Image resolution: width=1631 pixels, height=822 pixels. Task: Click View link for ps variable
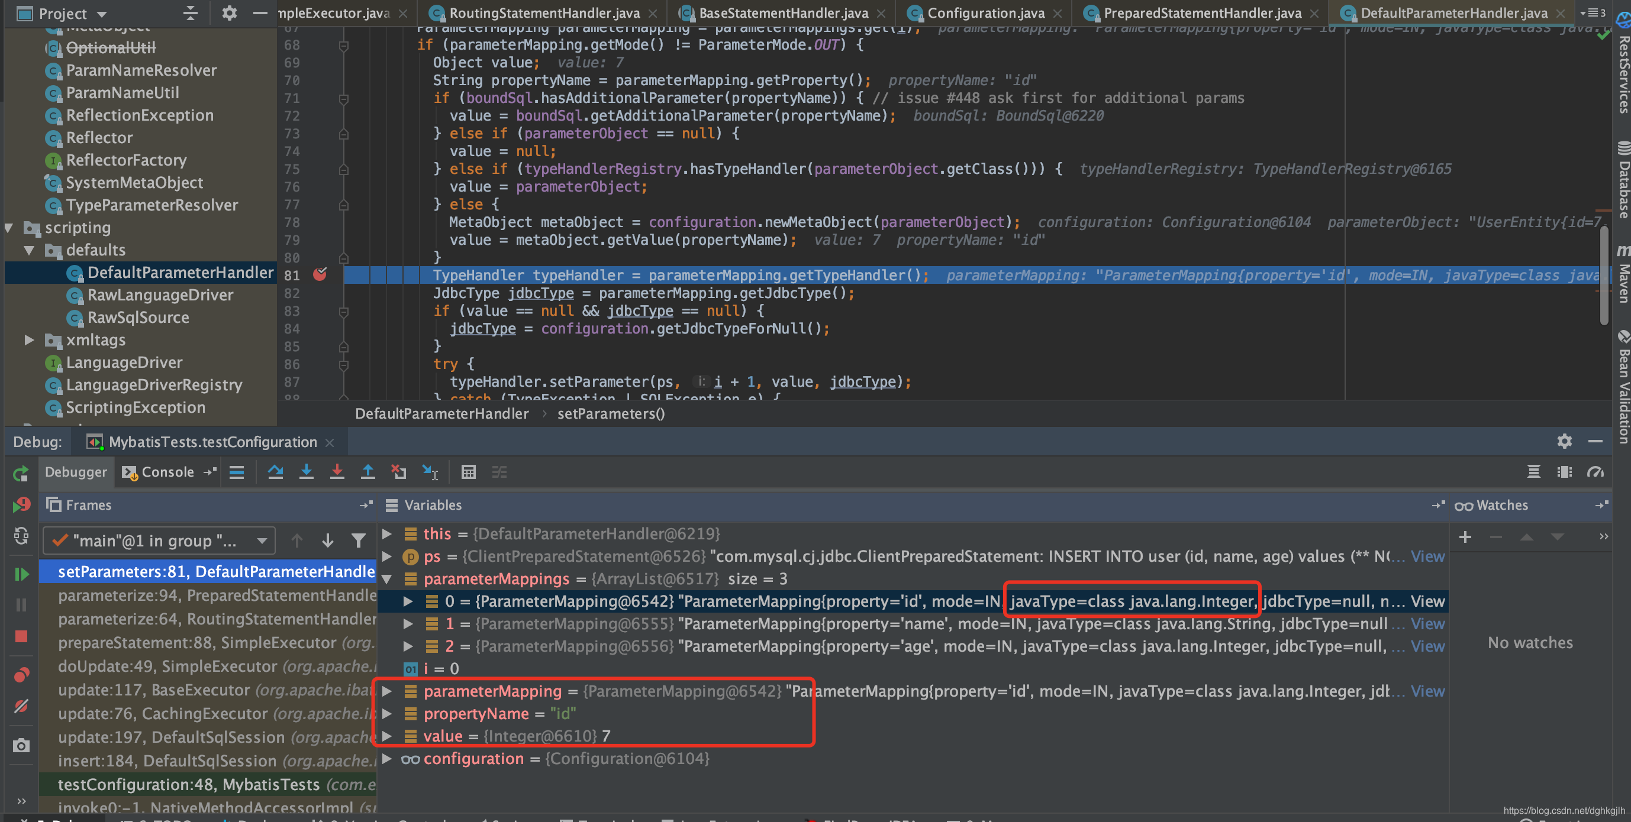tap(1428, 557)
